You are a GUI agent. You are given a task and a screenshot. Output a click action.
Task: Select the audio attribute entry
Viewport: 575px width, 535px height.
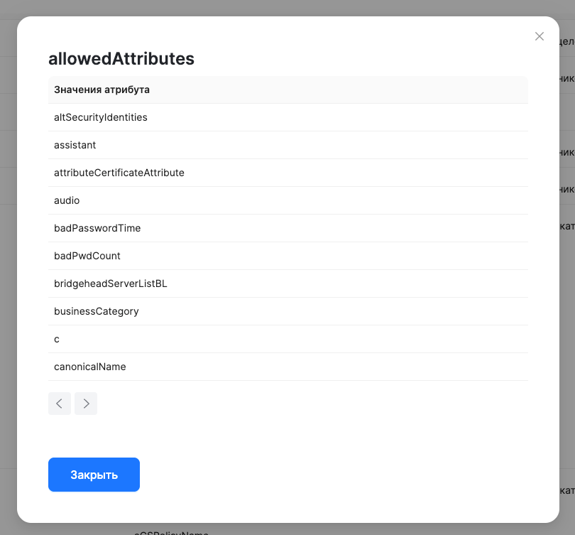(x=66, y=200)
